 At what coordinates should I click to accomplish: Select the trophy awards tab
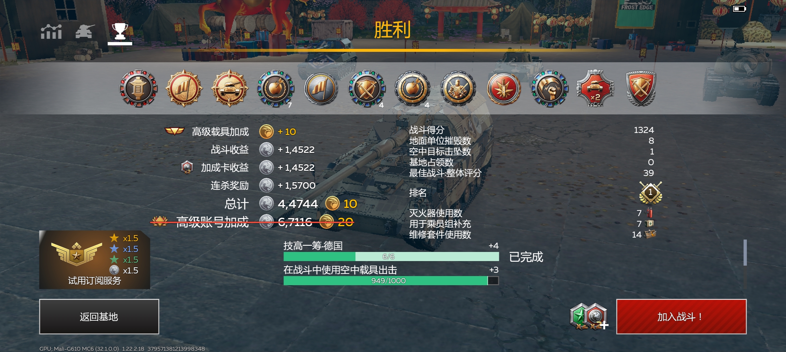pos(120,33)
